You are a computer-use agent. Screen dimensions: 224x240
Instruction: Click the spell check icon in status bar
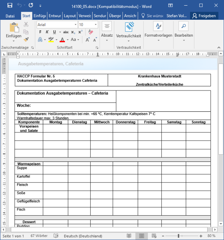[56, 236]
